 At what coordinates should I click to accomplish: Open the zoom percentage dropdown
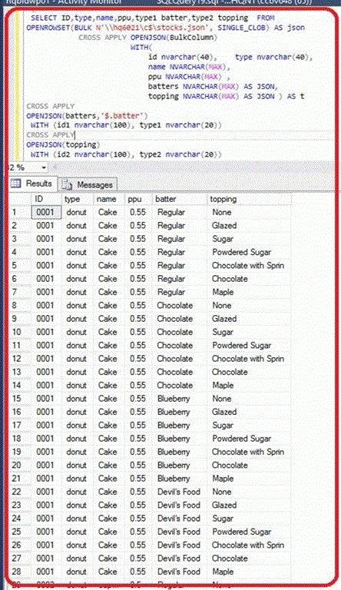tap(44, 167)
